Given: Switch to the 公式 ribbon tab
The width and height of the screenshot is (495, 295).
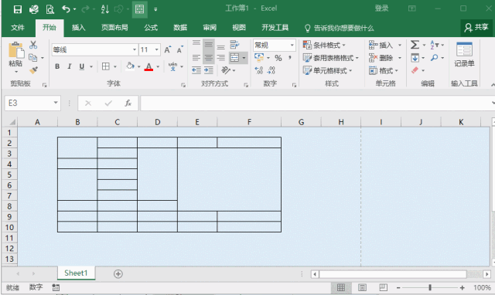Looking at the screenshot, I should pos(151,28).
